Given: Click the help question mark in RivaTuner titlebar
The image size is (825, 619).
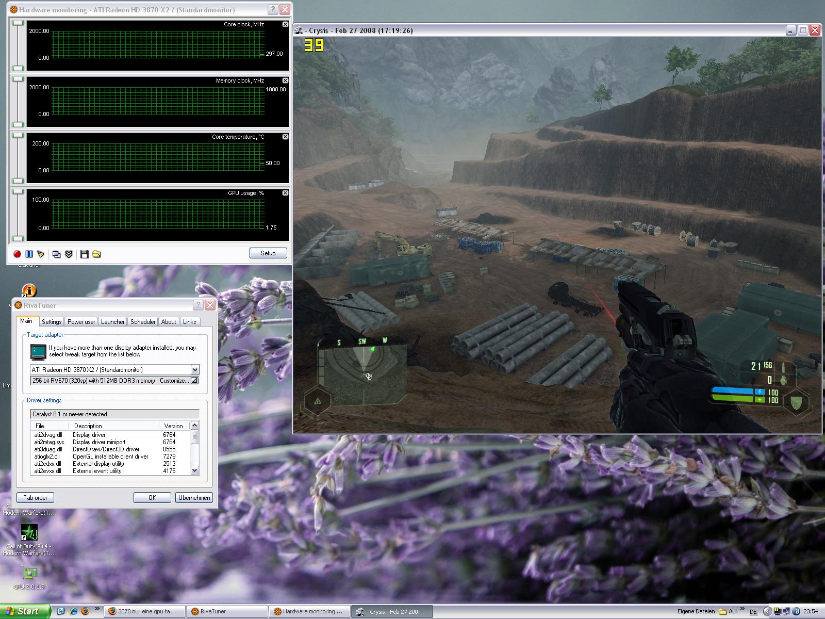Looking at the screenshot, I should pyautogui.click(x=198, y=305).
